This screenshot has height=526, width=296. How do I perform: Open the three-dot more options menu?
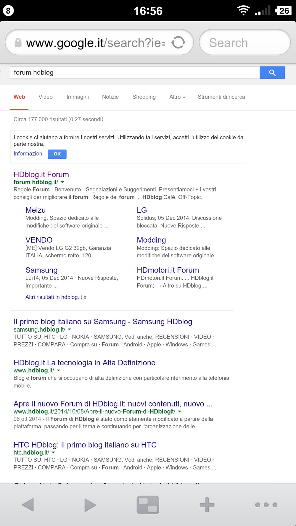click(x=266, y=505)
